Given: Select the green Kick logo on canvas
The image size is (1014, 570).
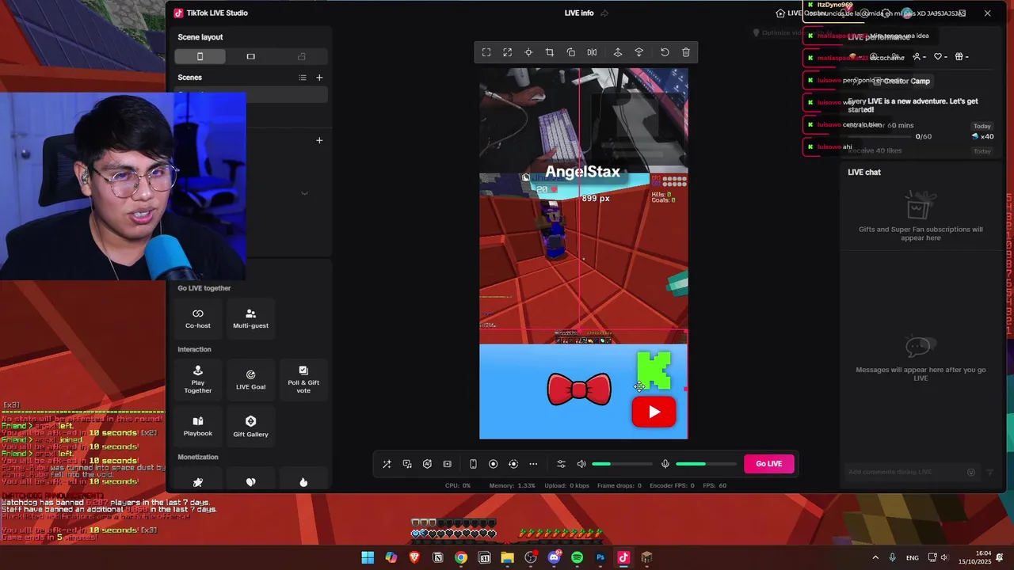Looking at the screenshot, I should pos(654,370).
